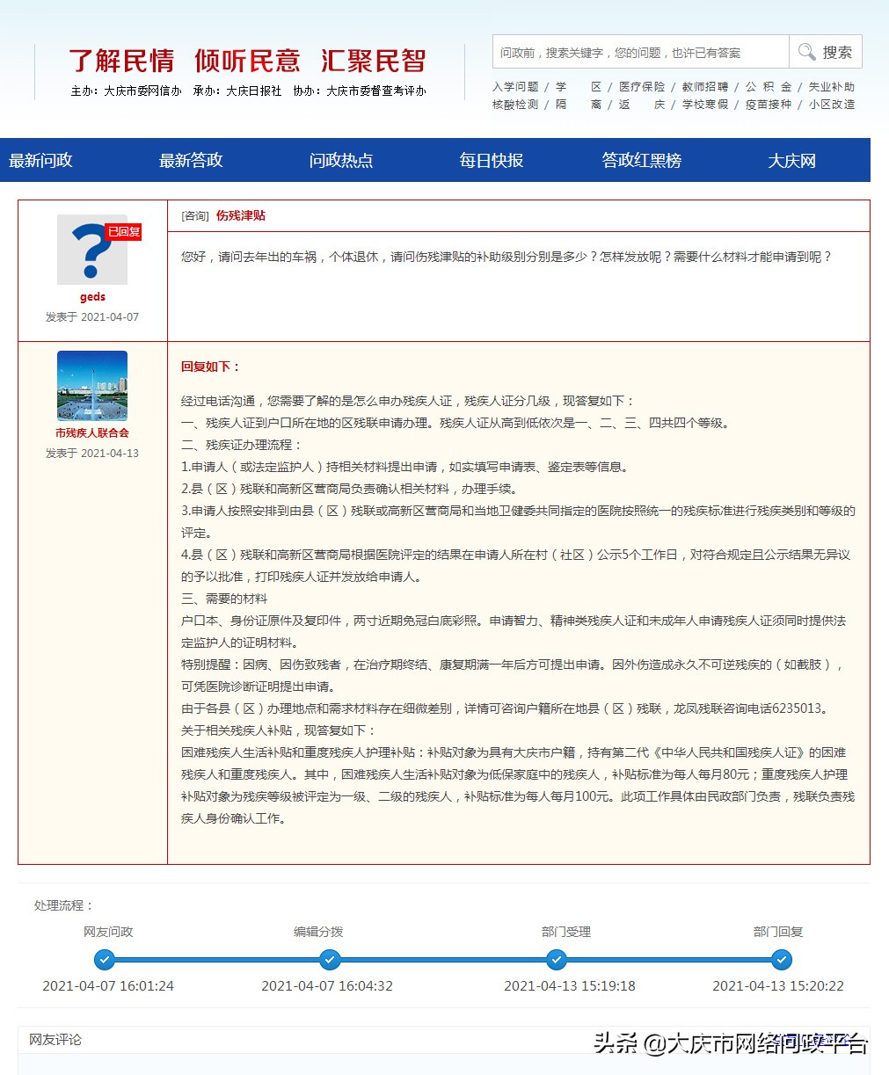The height and width of the screenshot is (1075, 889).
Task: Switch to the 最新答政 tab
Action: 193,160
